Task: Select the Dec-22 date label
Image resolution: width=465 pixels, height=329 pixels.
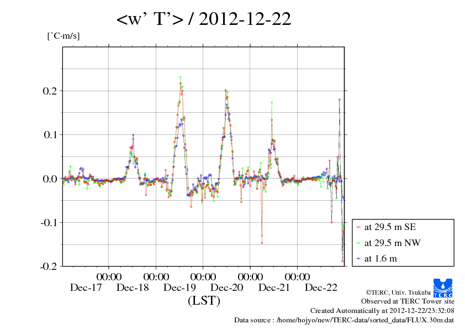Action: tap(321, 288)
